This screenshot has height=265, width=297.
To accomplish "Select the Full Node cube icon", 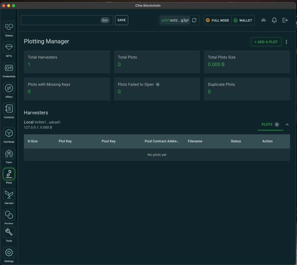I will tap(9, 133).
